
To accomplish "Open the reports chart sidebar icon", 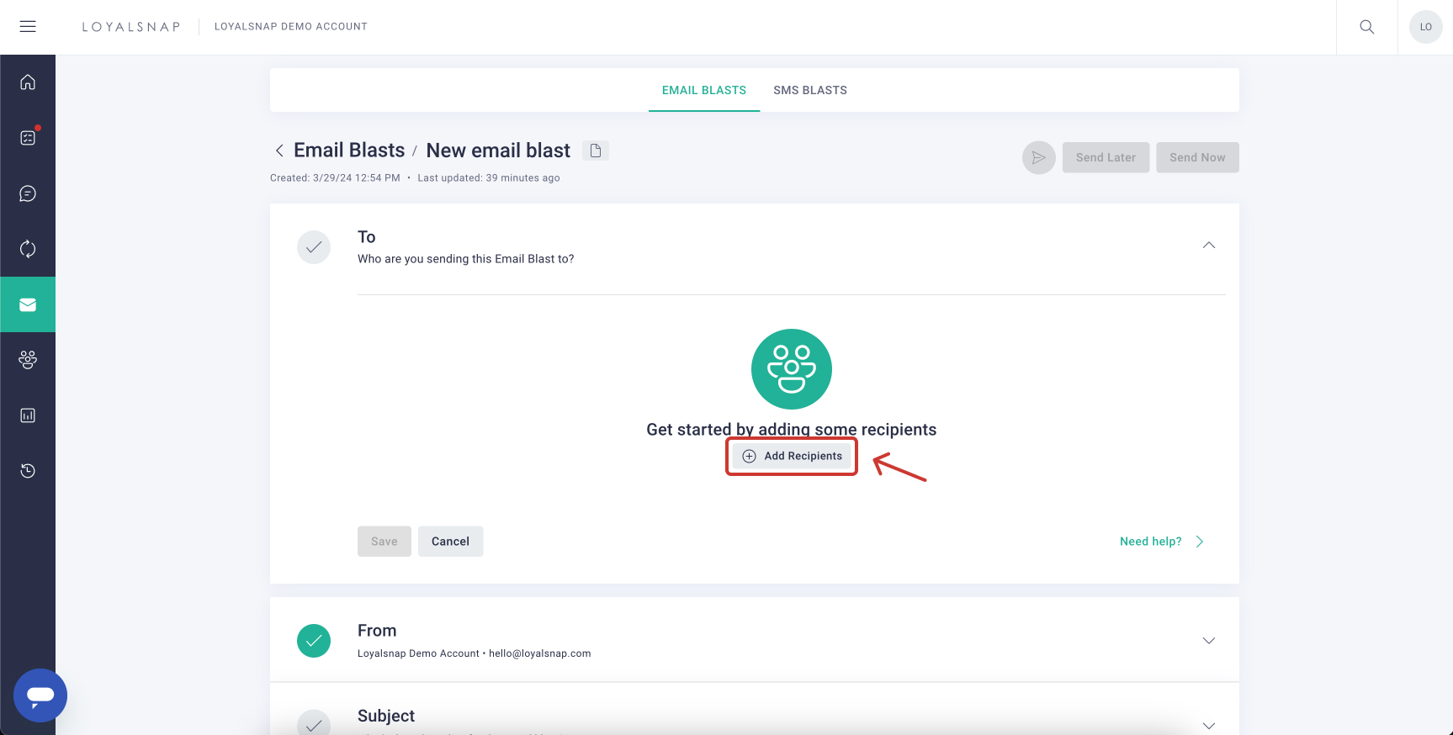I will point(28,415).
